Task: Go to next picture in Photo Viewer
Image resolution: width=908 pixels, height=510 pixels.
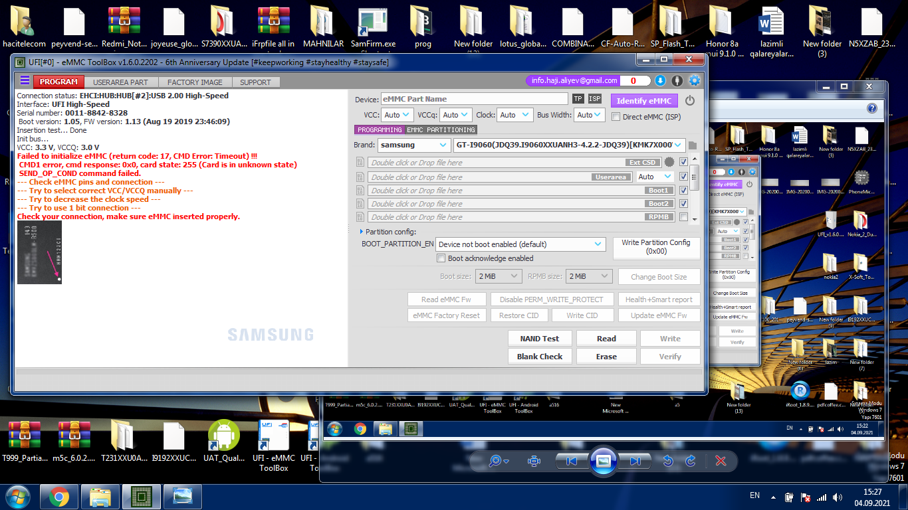Action: [x=635, y=461]
